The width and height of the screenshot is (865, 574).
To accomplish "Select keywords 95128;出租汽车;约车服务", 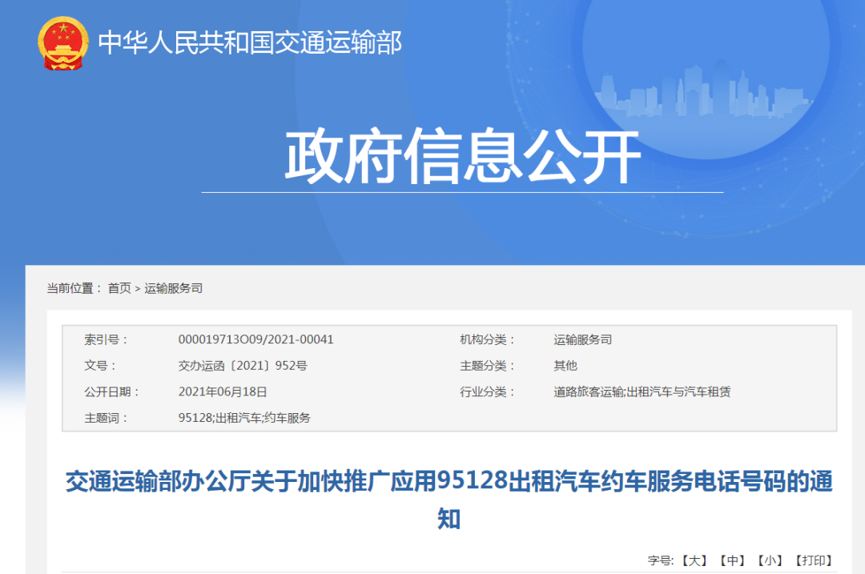I will (244, 418).
